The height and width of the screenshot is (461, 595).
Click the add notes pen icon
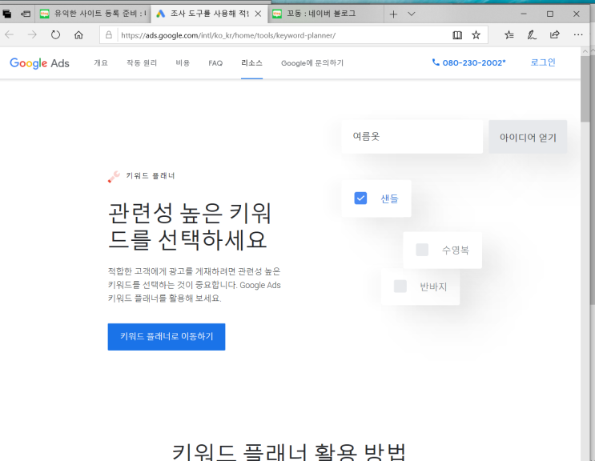point(532,35)
